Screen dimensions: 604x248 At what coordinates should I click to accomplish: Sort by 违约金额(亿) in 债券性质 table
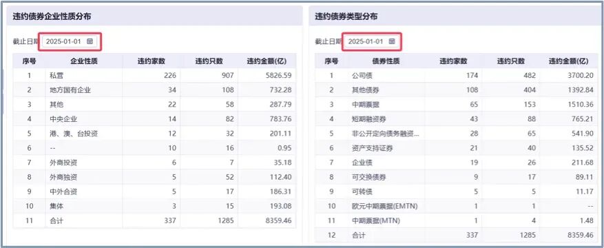pos(569,61)
